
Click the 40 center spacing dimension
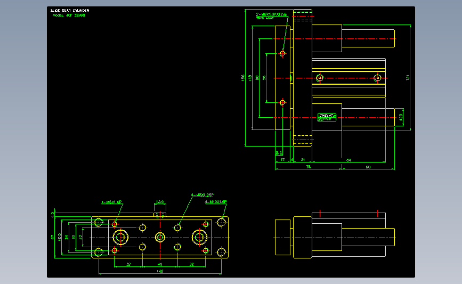160,264
